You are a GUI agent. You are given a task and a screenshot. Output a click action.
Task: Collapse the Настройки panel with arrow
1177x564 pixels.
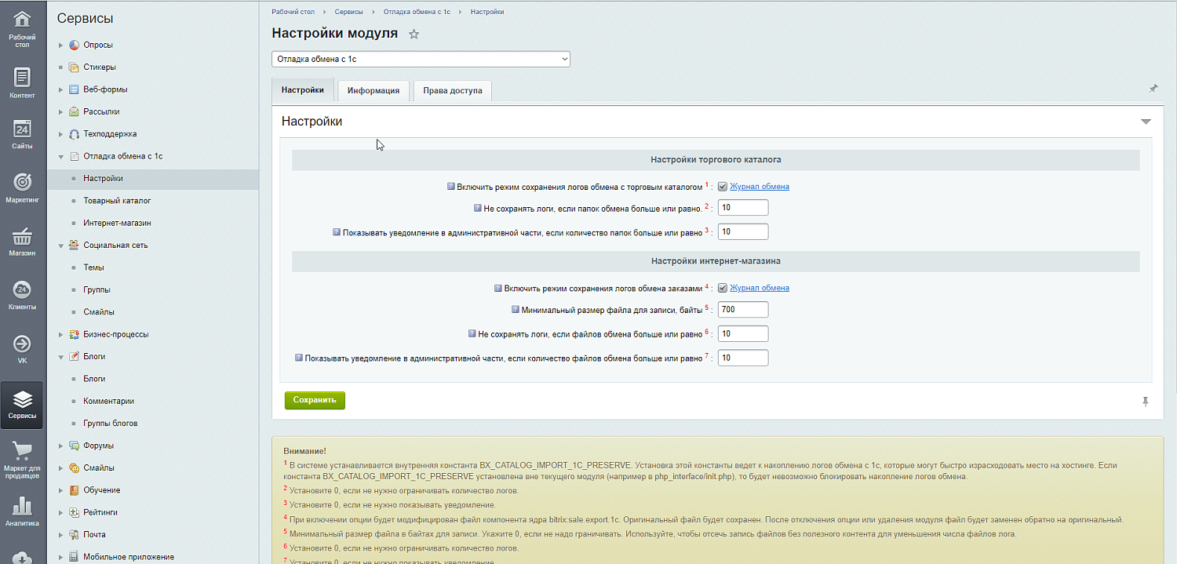1146,122
